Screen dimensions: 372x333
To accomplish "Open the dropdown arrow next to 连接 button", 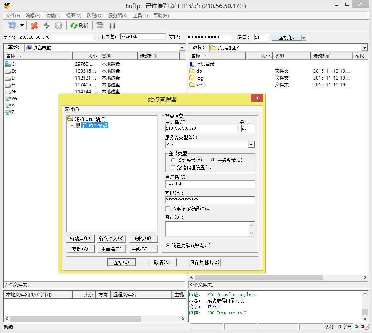I will pos(304,37).
